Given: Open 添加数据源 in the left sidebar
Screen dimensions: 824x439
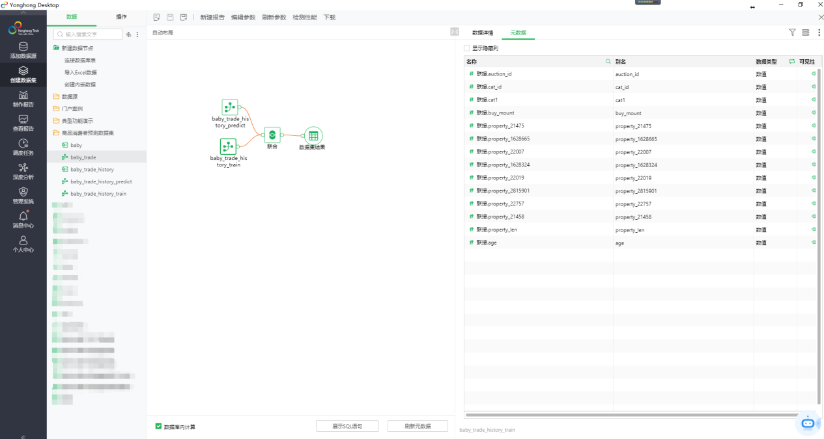Looking at the screenshot, I should click(x=23, y=51).
